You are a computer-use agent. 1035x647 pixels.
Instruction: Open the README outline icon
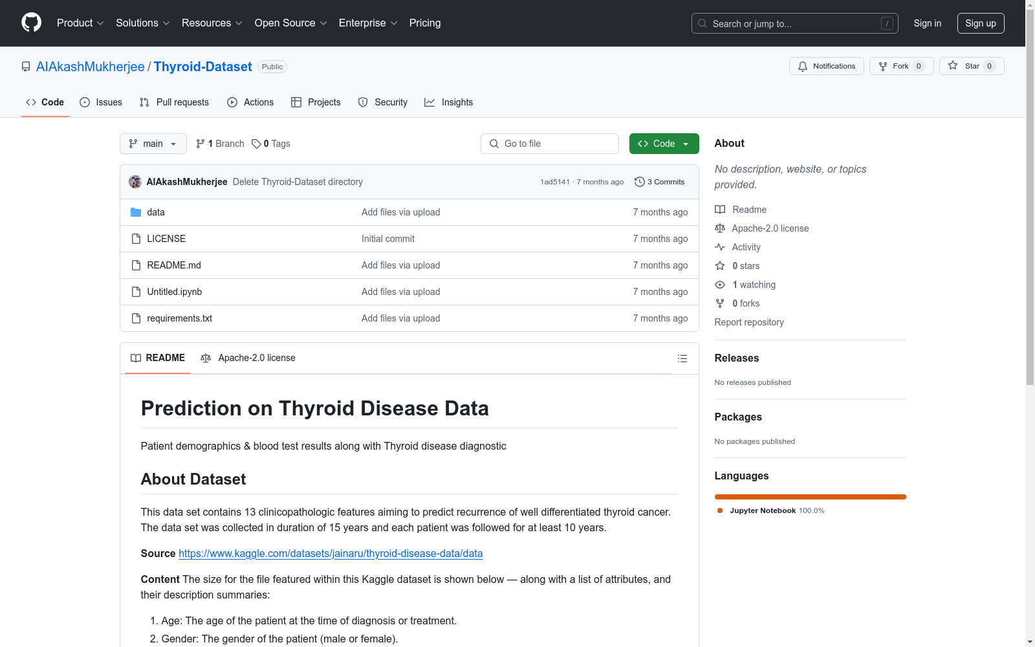pos(682,358)
